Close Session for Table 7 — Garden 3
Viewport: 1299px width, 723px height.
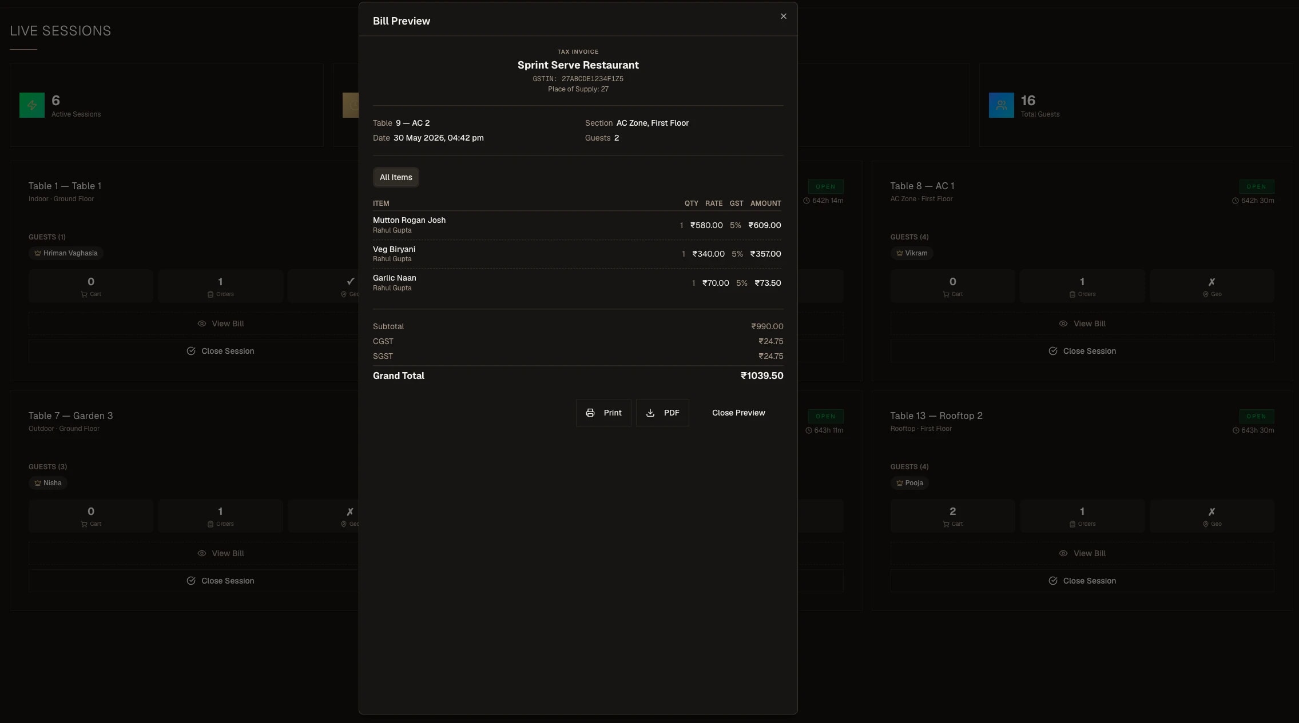(x=221, y=581)
